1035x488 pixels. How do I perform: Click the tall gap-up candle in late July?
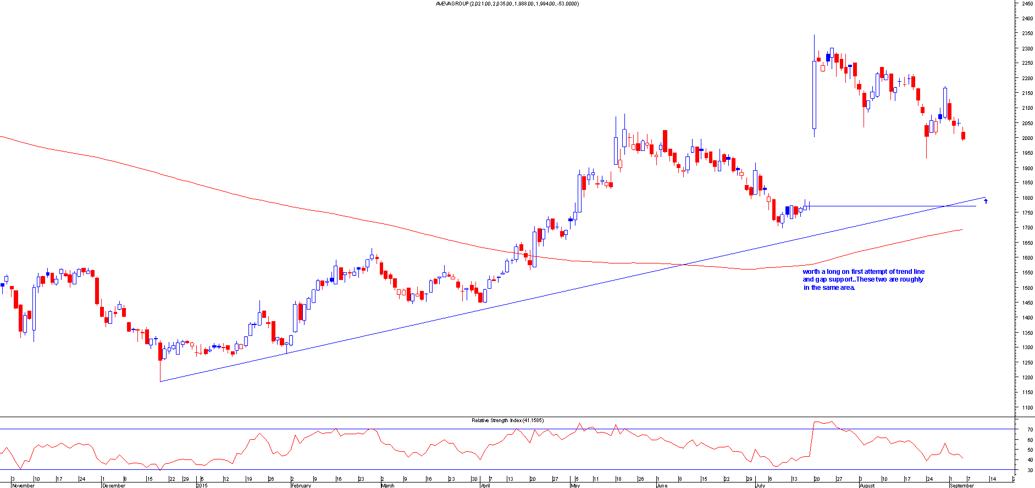(x=814, y=94)
